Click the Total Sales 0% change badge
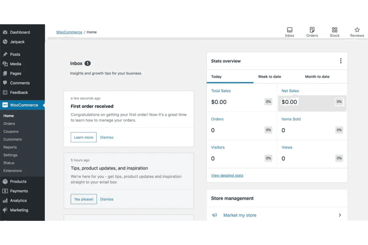This screenshot has height=245, width=368. [x=268, y=102]
